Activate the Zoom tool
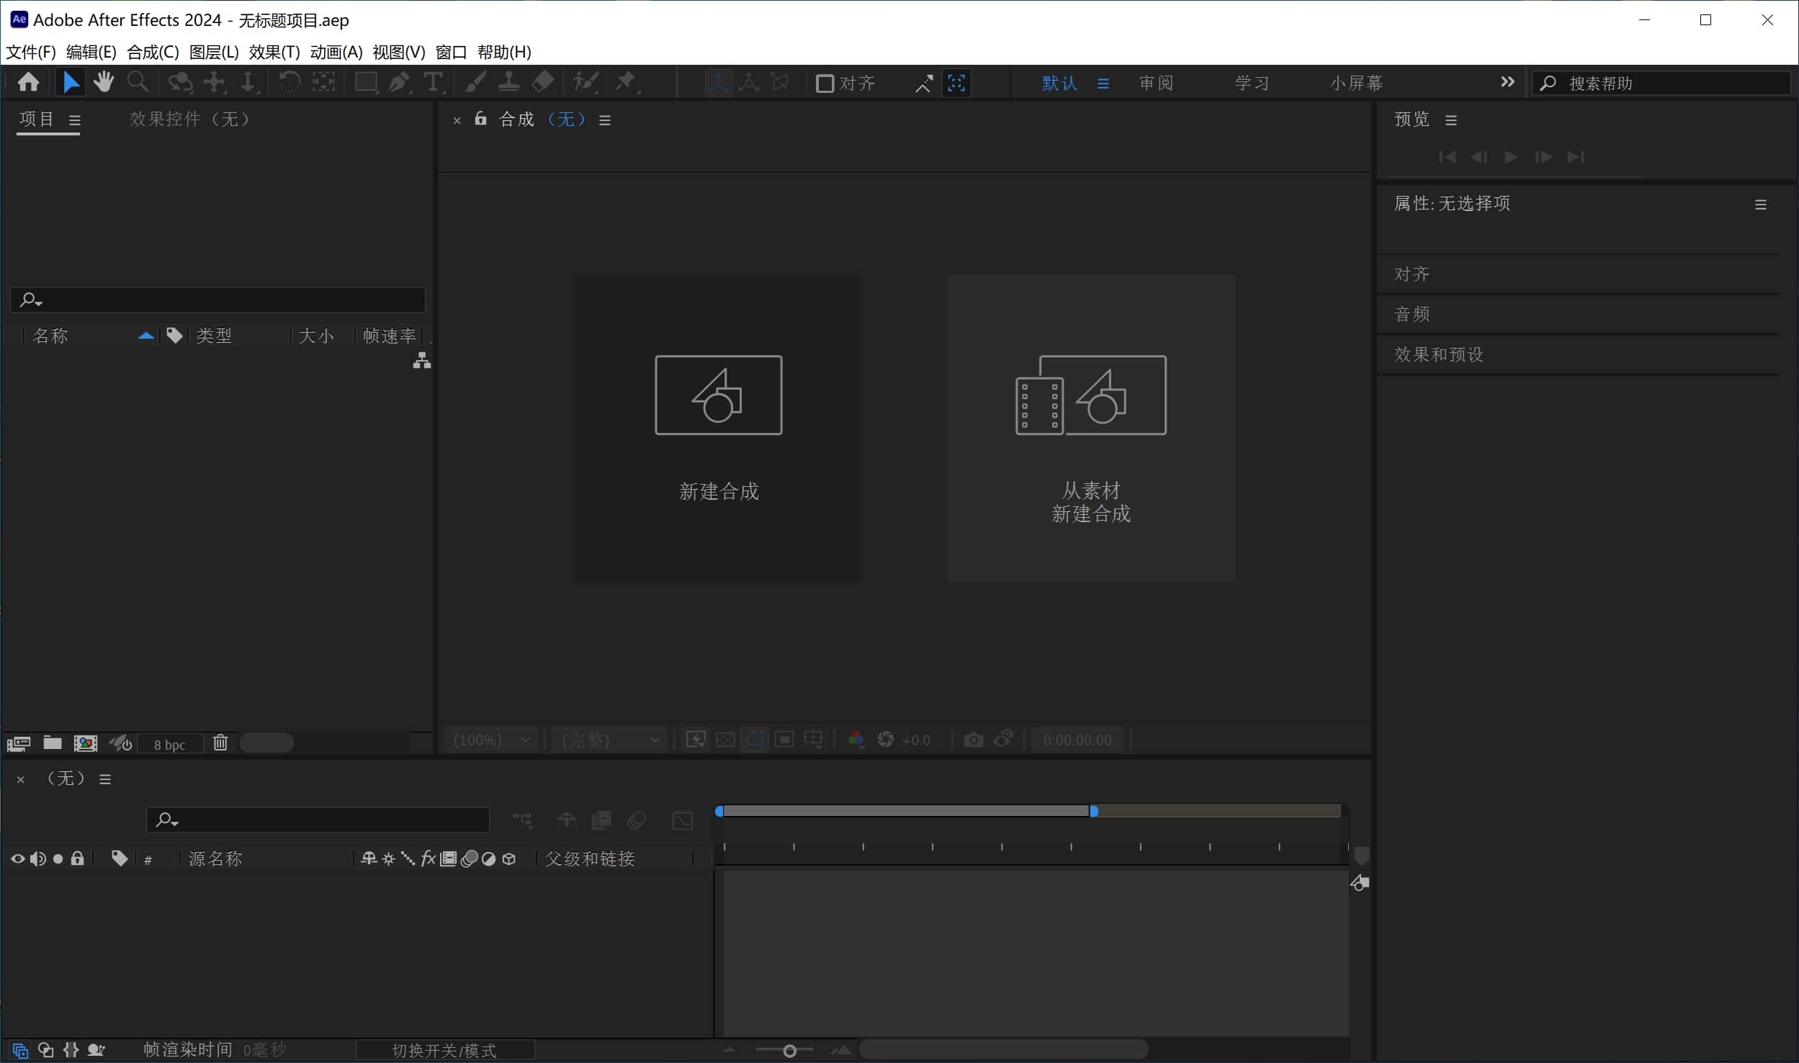This screenshot has height=1063, width=1799. [x=138, y=82]
